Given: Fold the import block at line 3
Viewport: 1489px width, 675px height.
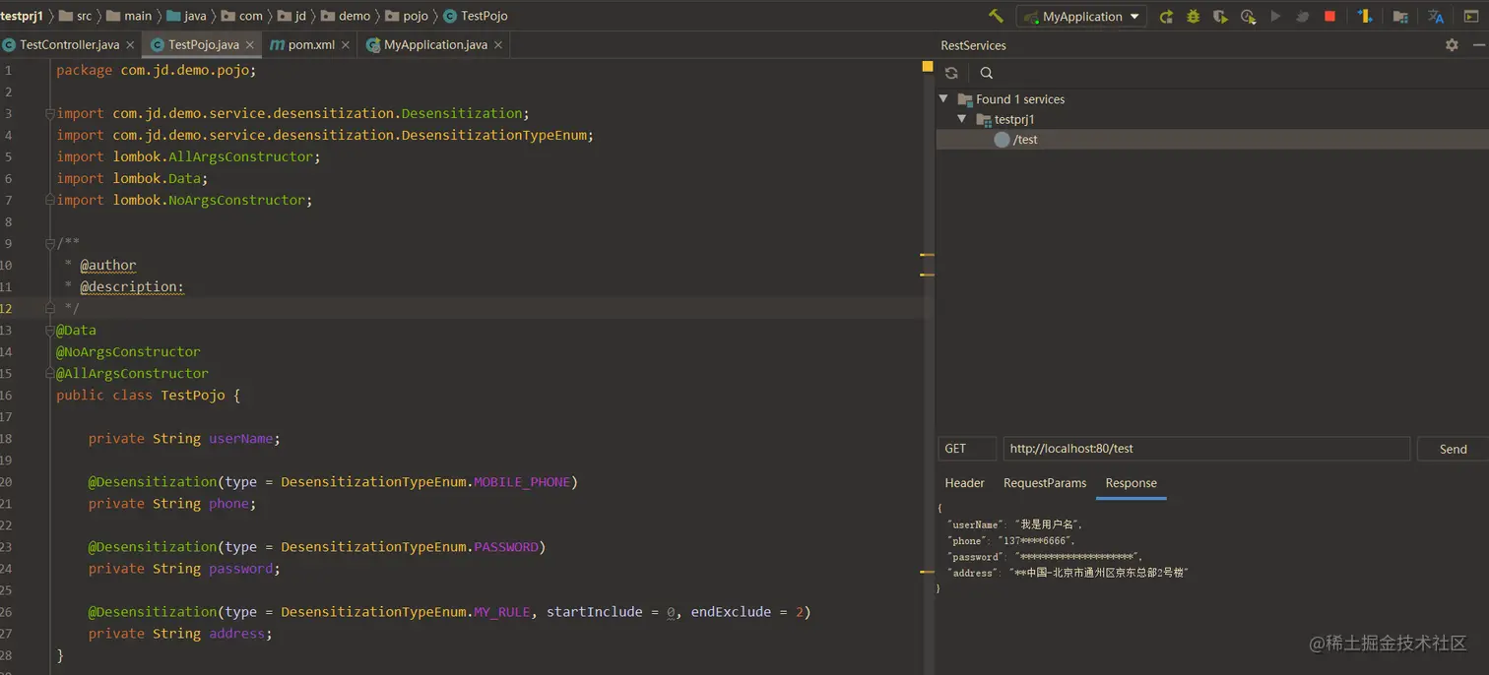Looking at the screenshot, I should 49,114.
